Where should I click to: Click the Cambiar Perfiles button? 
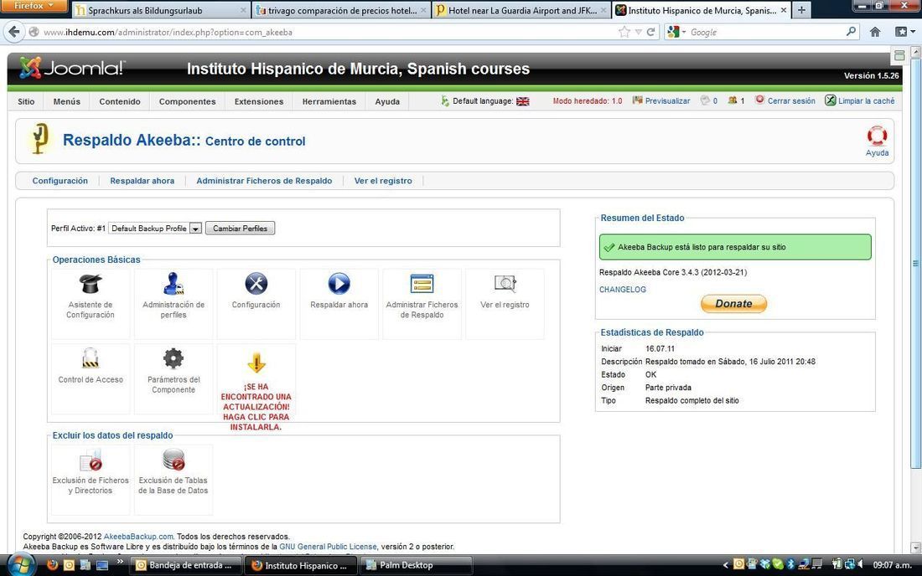coord(240,229)
